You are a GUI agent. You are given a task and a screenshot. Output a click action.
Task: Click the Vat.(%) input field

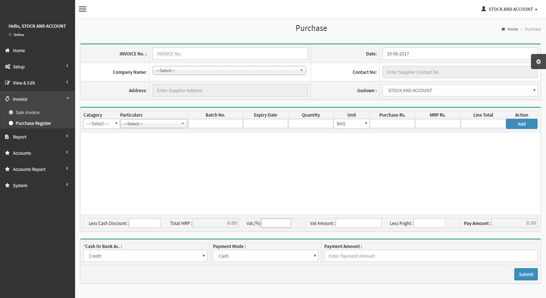[x=276, y=223]
